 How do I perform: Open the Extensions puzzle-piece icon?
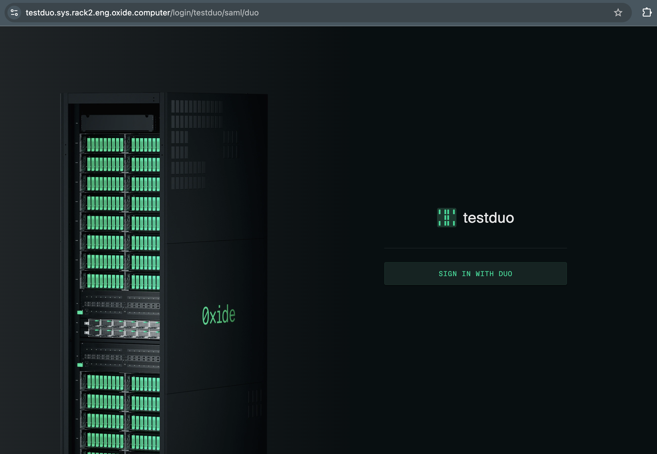pyautogui.click(x=647, y=13)
